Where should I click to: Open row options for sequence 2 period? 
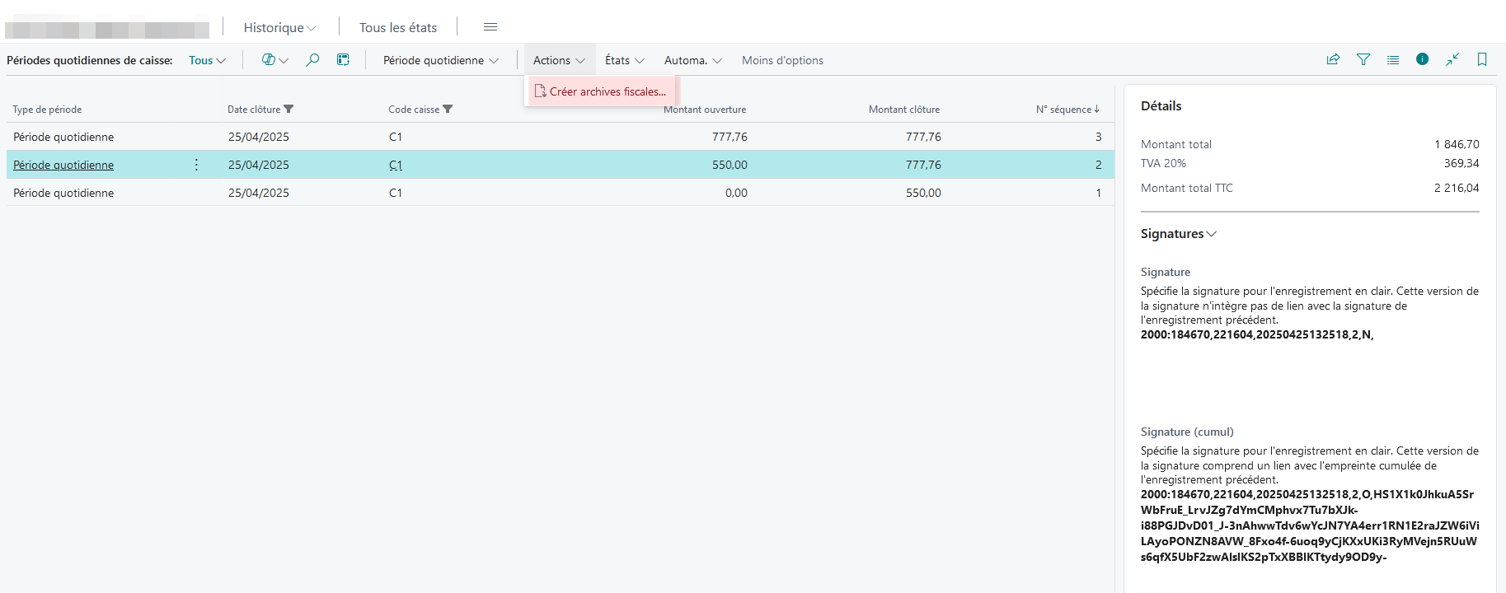click(x=196, y=165)
